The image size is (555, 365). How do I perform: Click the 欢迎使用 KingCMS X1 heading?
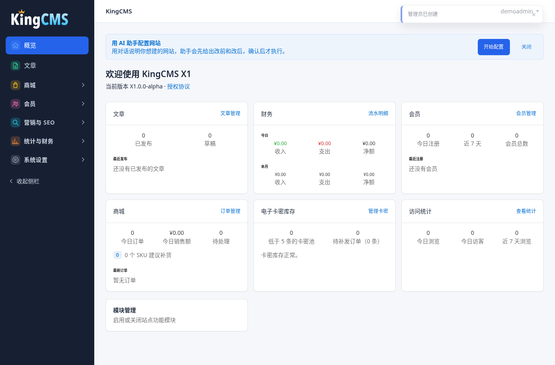148,74
